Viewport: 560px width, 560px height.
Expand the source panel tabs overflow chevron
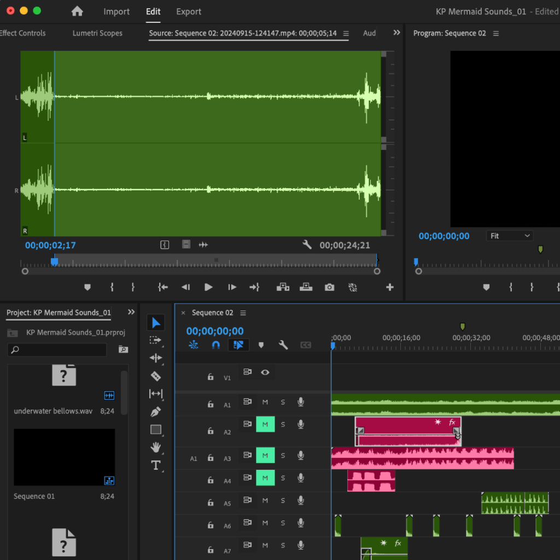[x=396, y=33]
